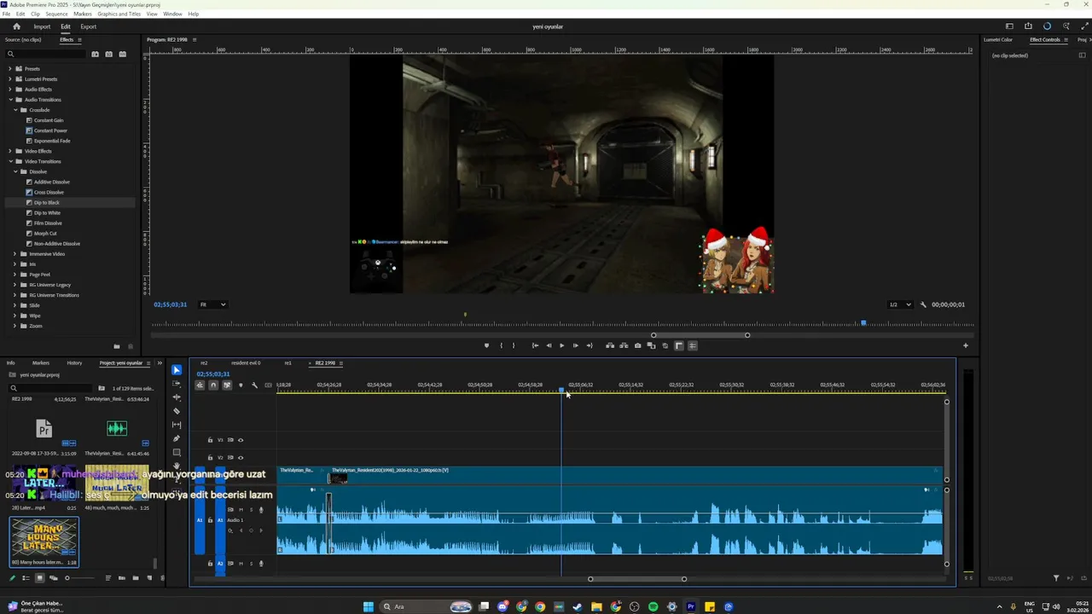Solo the Audio 1 track
1092x614 pixels.
251,510
